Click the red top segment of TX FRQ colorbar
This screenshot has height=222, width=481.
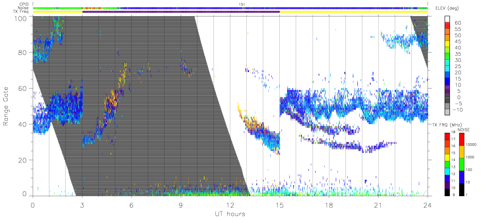[447, 137]
